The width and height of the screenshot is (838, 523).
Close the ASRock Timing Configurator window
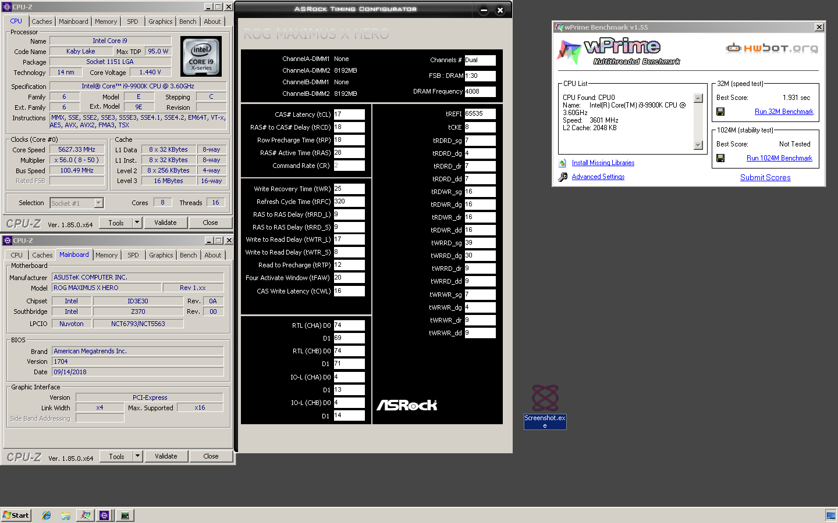[500, 10]
